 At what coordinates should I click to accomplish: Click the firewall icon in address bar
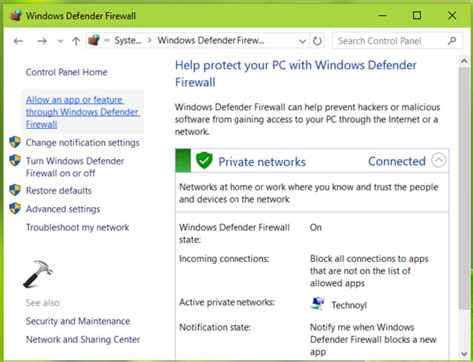pyautogui.click(x=94, y=40)
